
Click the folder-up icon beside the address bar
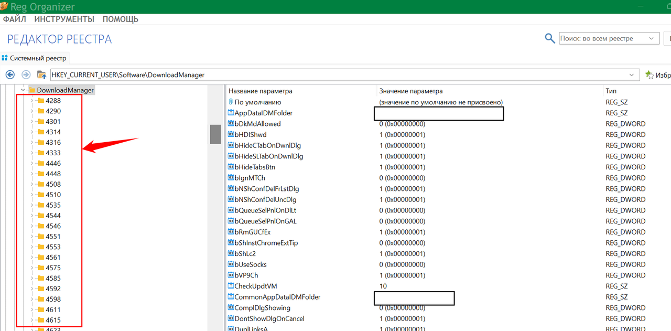pos(42,74)
